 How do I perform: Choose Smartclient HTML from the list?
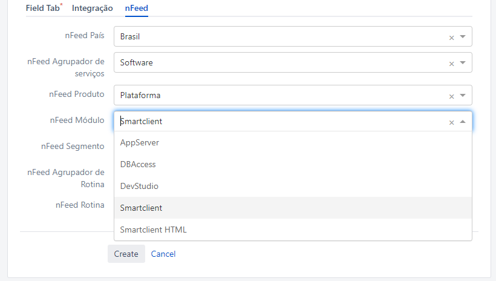(x=153, y=230)
